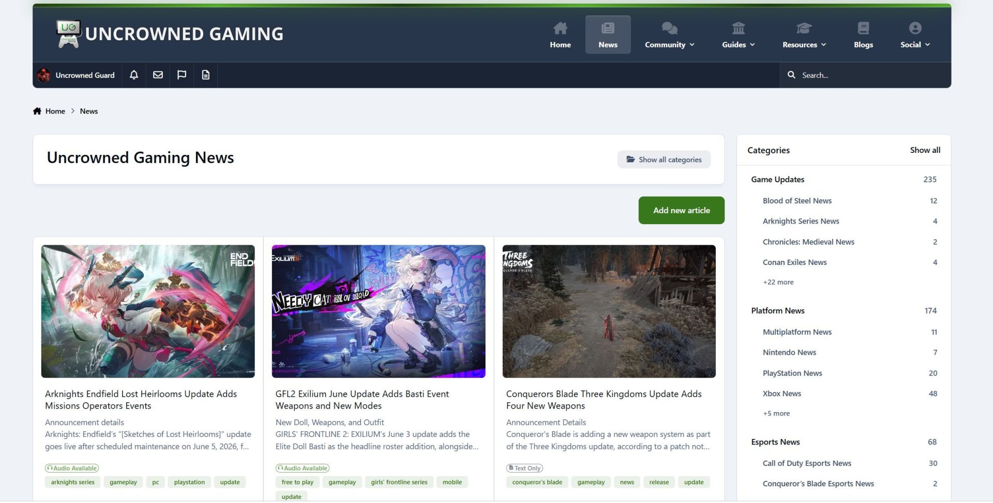
Task: Click the Uncrowned Gaming controller logo
Action: pyautogui.click(x=68, y=34)
